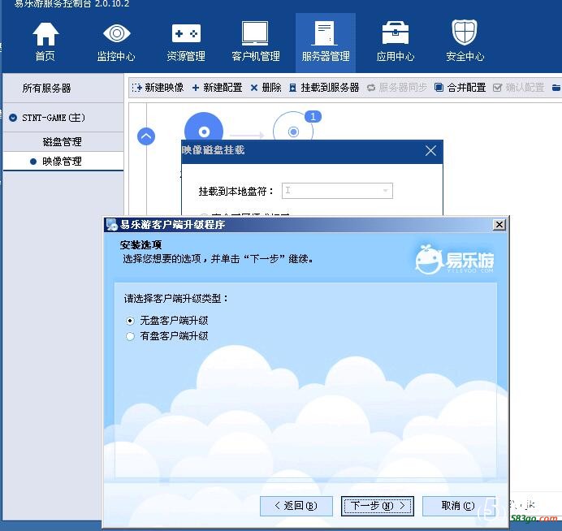Click 删除 toolbar button
562x531 pixels.
(266, 88)
